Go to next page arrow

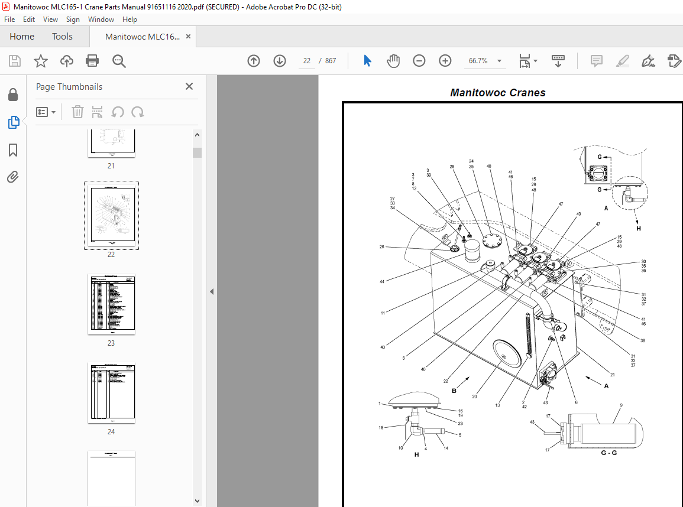pos(280,61)
